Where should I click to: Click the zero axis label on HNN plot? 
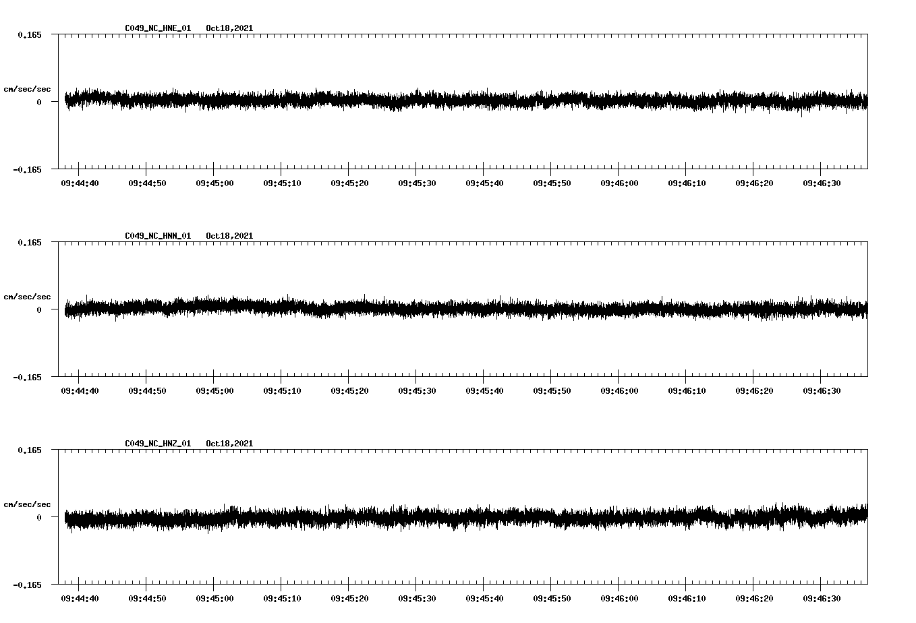tap(39, 309)
